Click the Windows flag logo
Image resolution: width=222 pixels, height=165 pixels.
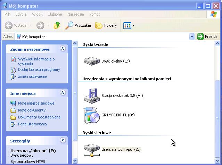214,14
